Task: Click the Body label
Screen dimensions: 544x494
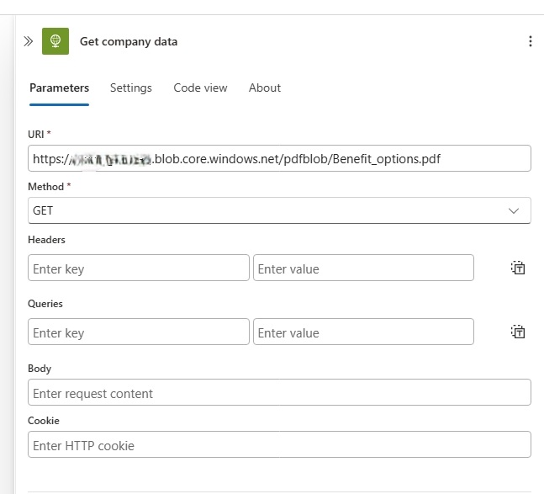Action: (40, 369)
